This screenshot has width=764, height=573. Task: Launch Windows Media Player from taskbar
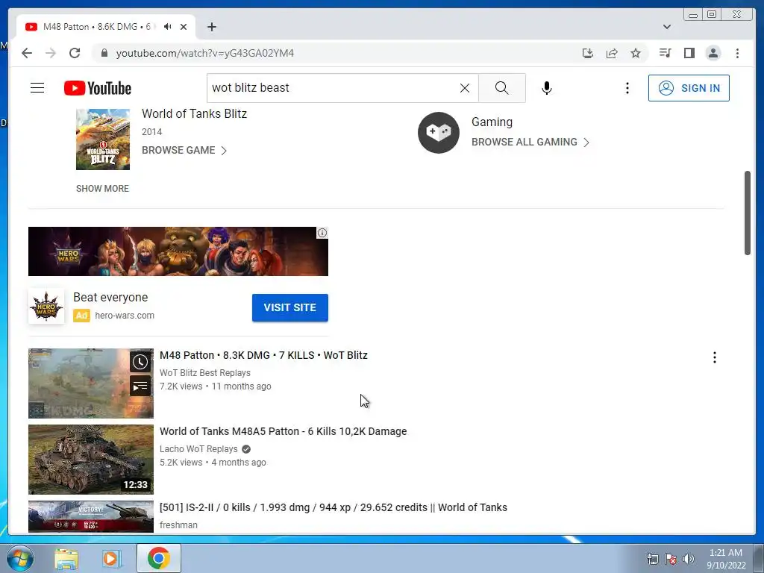pos(111,558)
